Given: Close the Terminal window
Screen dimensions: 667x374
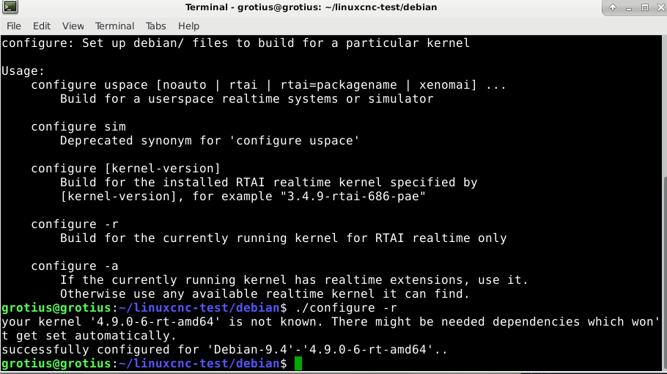Looking at the screenshot, I should coord(661,7).
